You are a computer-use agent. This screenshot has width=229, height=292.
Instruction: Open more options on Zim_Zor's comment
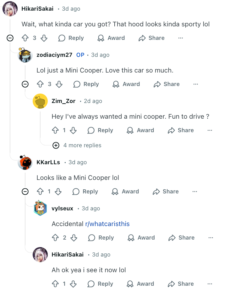point(210,130)
